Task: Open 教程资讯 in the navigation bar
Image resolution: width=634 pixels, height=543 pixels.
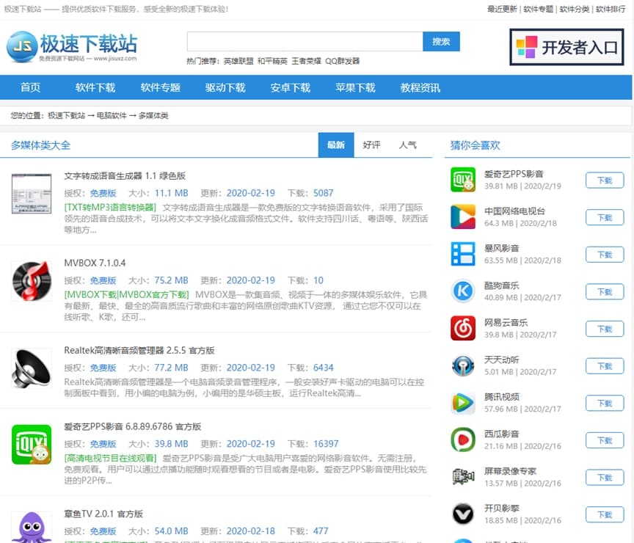Action: tap(420, 87)
